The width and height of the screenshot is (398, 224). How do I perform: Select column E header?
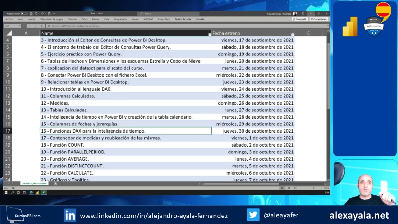[x=308, y=33]
